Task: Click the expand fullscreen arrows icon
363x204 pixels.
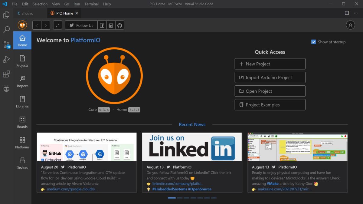Action: (x=57, y=25)
